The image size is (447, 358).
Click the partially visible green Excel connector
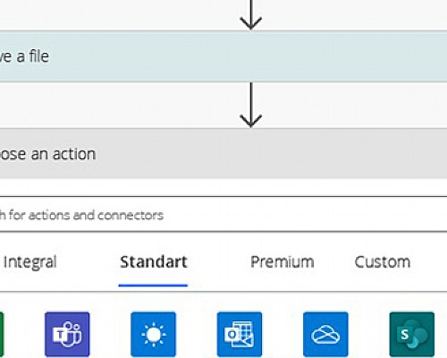pyautogui.click(x=2, y=334)
